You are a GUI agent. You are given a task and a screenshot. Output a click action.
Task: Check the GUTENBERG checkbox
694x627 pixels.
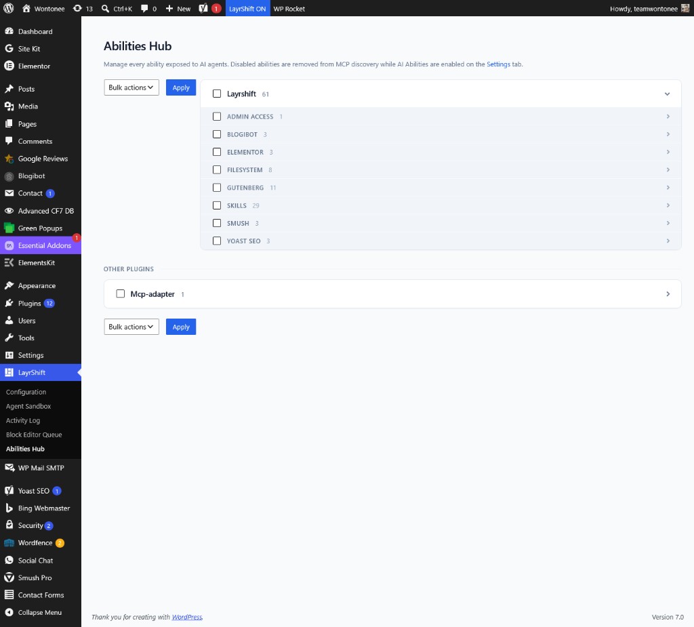tap(217, 188)
